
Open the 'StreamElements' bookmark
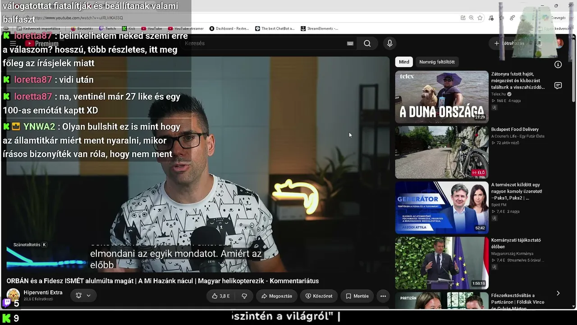click(x=319, y=28)
